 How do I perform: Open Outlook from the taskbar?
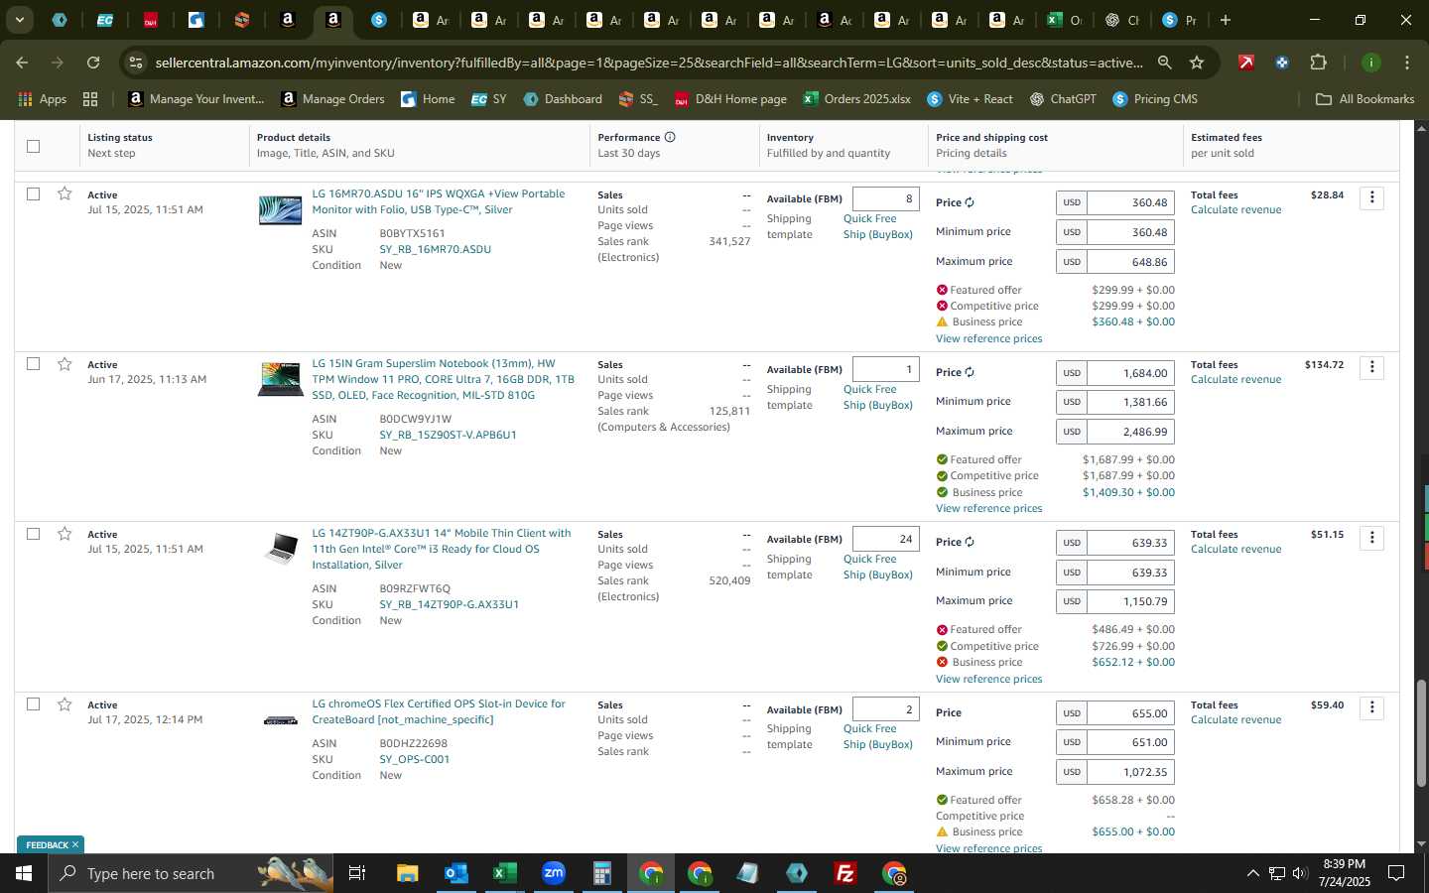pos(455,873)
